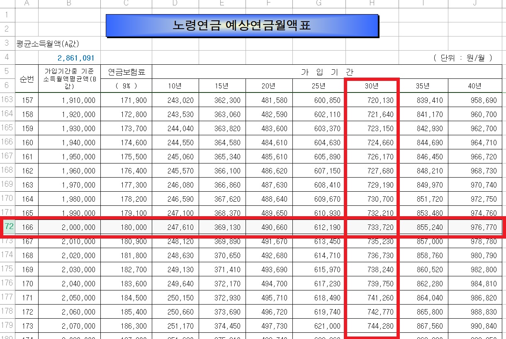Viewport: 506px width, 339px height.
Task: Click column B header
Action: pyautogui.click(x=69, y=4)
